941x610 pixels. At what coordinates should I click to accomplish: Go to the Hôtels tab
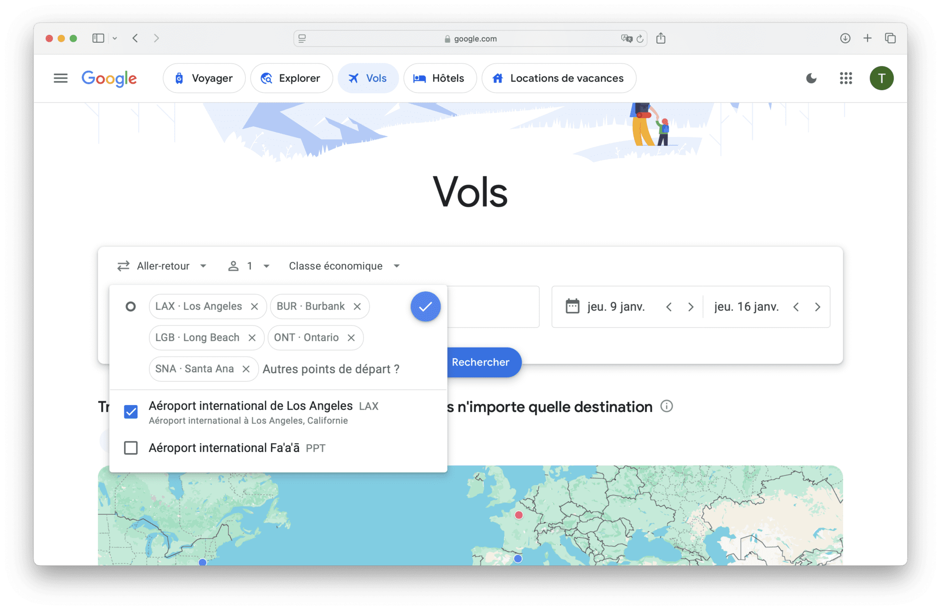tap(439, 78)
